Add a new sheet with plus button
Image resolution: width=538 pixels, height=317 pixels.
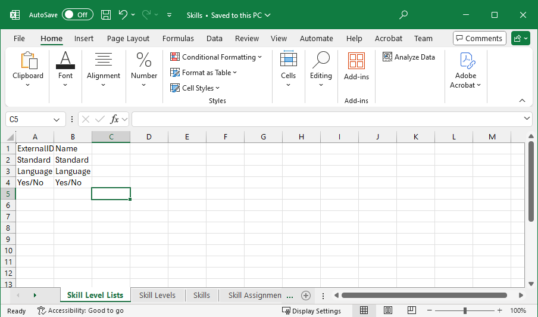pos(306,296)
